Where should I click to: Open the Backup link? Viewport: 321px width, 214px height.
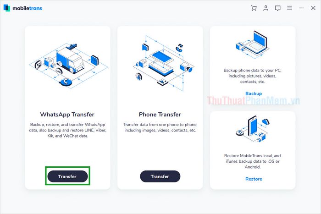pos(254,93)
